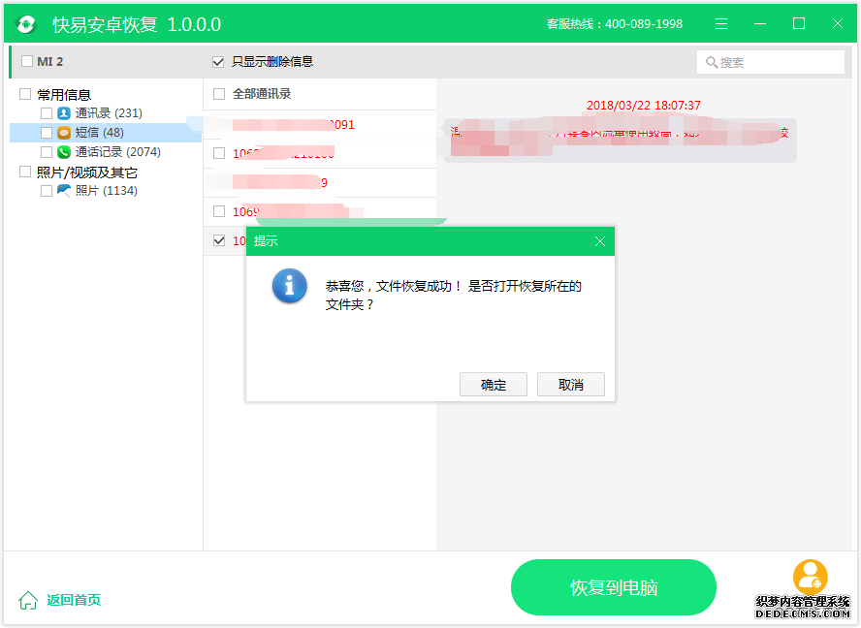Go back via 返回首页 link
The image size is (861, 628).
tap(74, 600)
